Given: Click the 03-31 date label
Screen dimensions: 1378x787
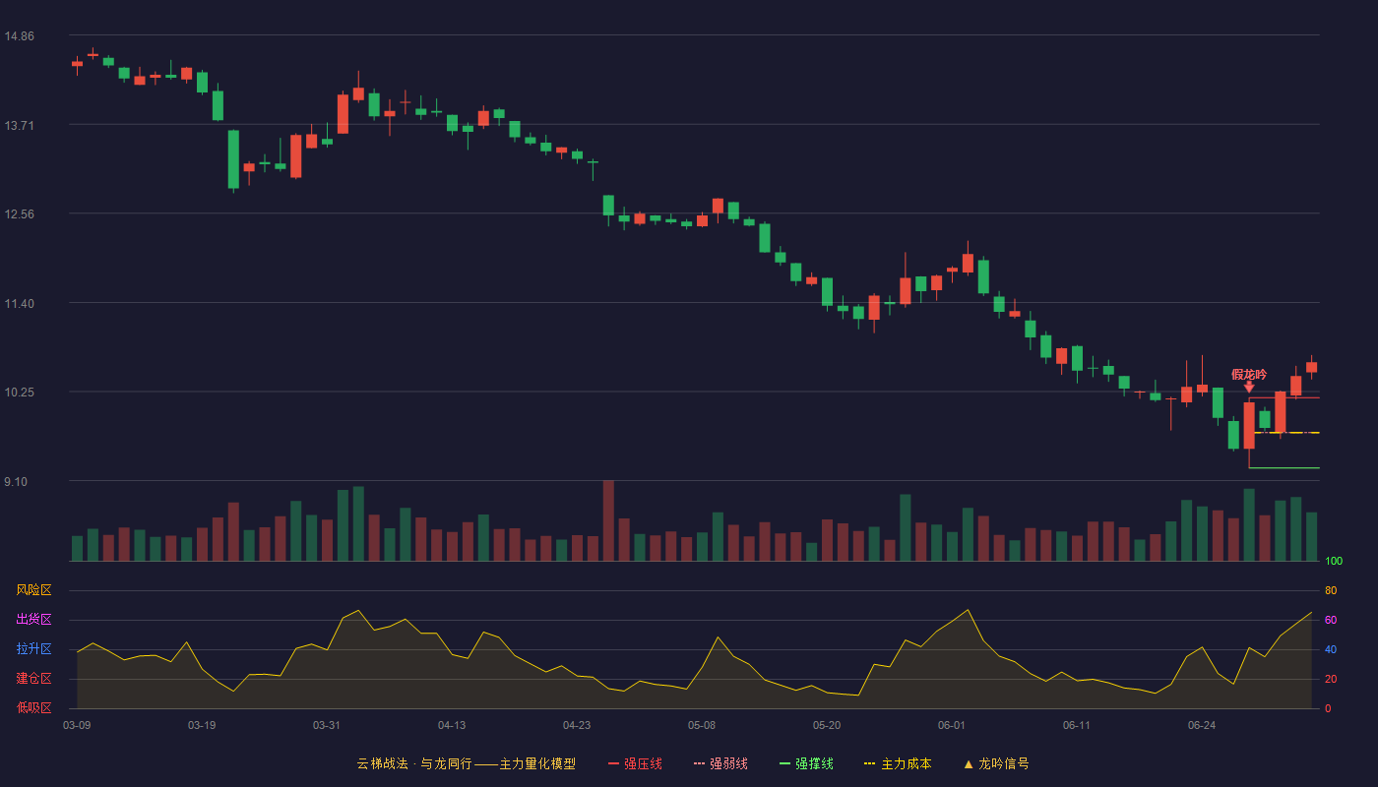Looking at the screenshot, I should [x=327, y=725].
